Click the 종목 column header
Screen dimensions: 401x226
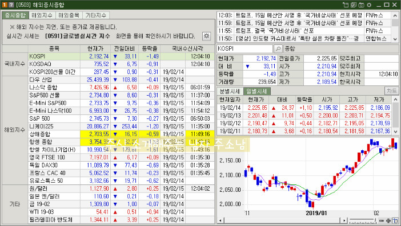point(54,48)
